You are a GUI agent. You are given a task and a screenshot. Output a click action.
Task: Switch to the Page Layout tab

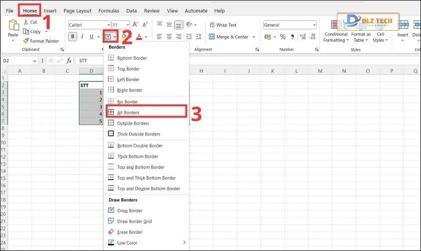click(x=77, y=11)
